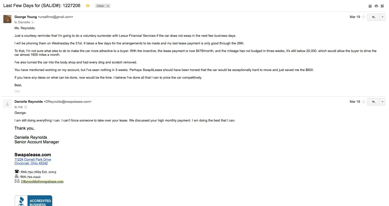Open the Cincinnati, Ohio 45242 link

pyautogui.click(x=31, y=163)
